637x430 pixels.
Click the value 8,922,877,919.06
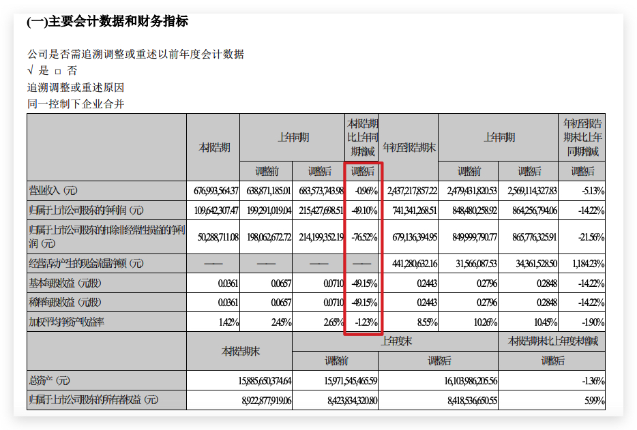[x=267, y=401]
